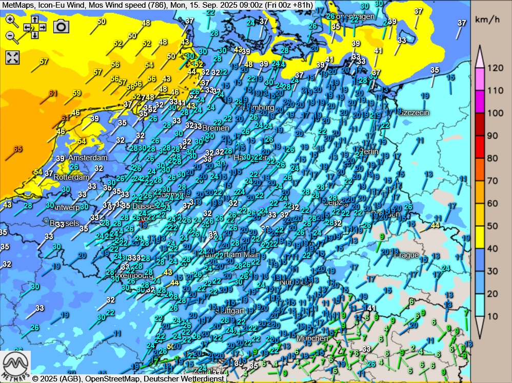This screenshot has height=383, width=512.
Task: Pan the map left with arrow
Action: (x=27, y=28)
